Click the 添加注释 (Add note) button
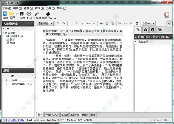The height and width of the screenshot is (124, 174). coord(142,42)
